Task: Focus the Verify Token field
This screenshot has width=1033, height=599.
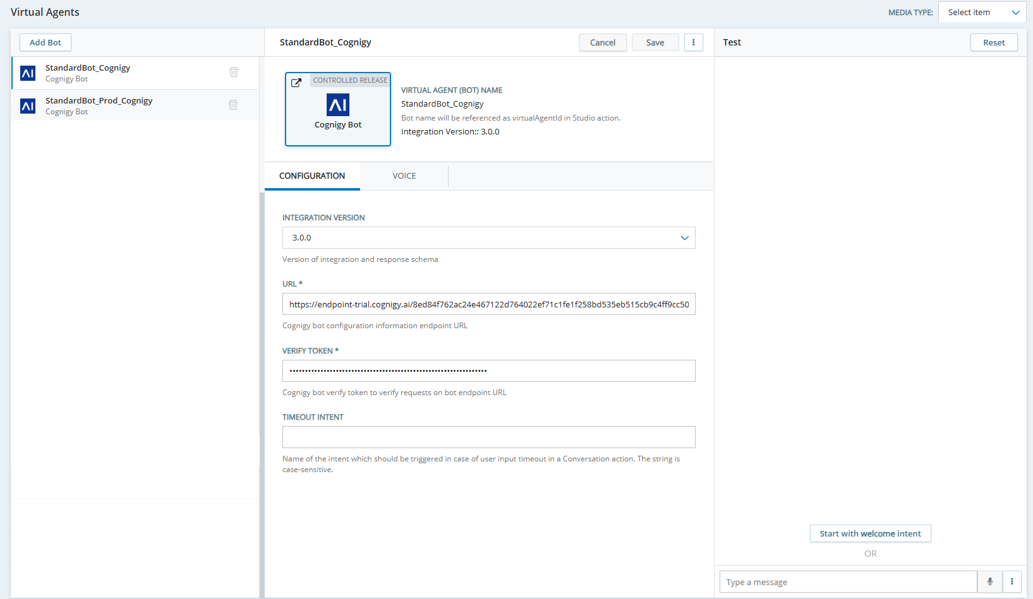Action: [x=488, y=371]
